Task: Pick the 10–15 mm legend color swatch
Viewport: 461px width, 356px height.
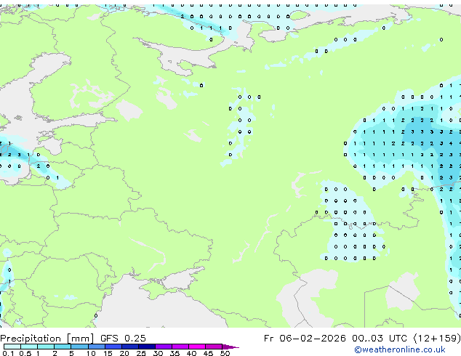Action: (97, 347)
